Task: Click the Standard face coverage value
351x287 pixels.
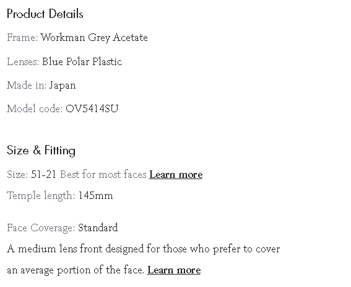Action: pyautogui.click(x=98, y=228)
